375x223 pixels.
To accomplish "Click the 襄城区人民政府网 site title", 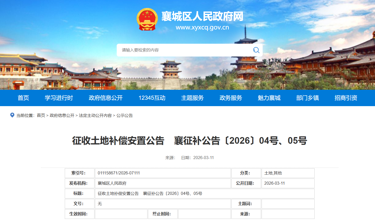I will coord(202,17).
